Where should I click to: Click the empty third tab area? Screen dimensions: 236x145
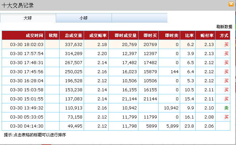[139, 18]
